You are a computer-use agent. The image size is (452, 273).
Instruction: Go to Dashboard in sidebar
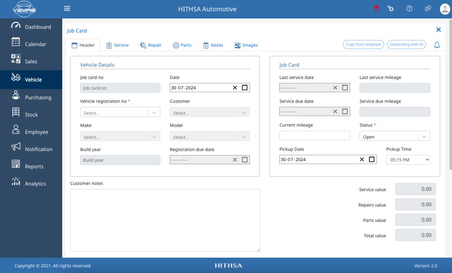[31, 27]
